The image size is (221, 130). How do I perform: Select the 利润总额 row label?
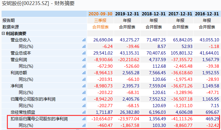tap(18, 73)
